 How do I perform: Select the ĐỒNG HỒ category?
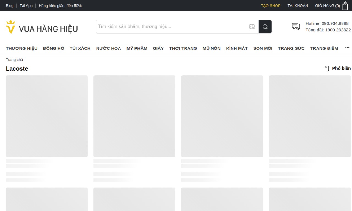point(54,48)
